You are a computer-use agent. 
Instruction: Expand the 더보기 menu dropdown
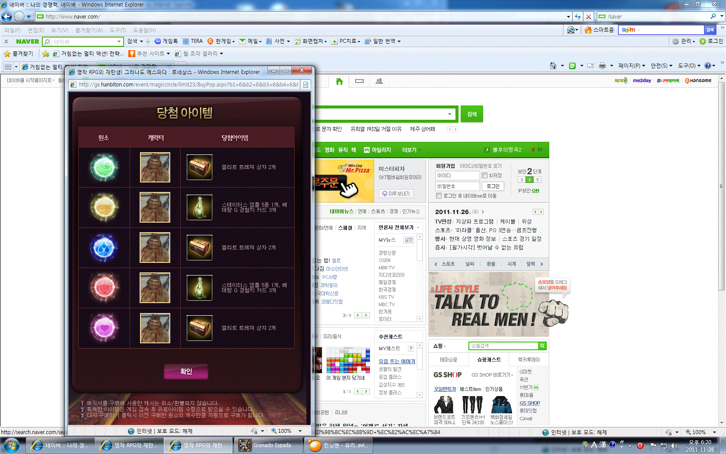[411, 150]
